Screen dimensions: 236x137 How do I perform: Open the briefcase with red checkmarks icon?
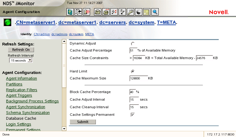106,12
